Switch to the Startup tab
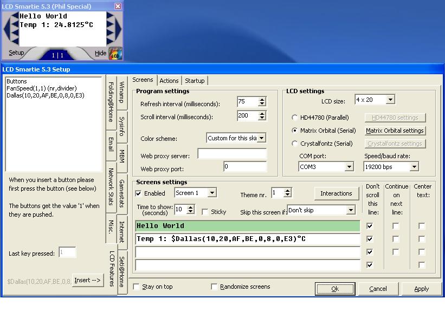445x325 pixels. (x=195, y=81)
